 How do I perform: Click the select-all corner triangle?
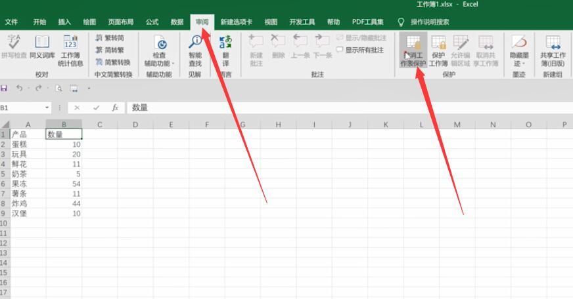point(5,125)
